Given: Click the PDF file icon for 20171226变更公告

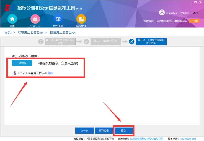Looking at the screenshot, I should [15, 73].
